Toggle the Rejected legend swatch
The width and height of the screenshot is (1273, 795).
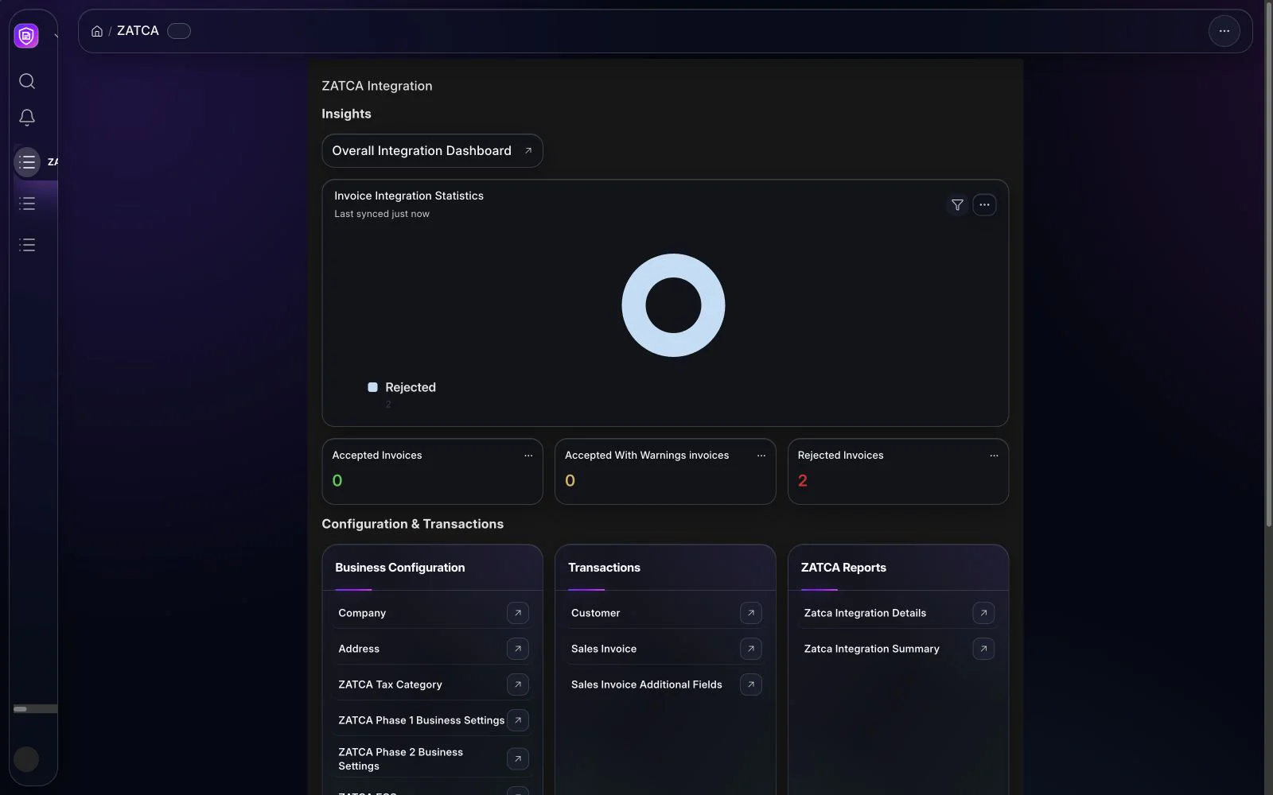372,387
